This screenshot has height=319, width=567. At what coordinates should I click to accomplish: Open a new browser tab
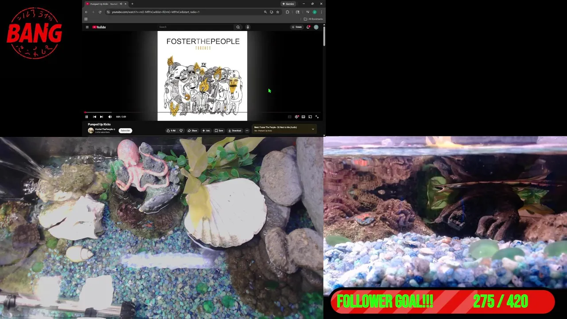pos(132,4)
